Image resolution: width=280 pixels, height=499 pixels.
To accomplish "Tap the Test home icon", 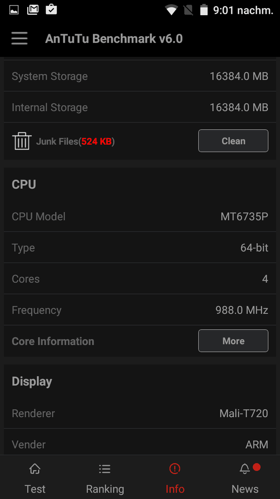I will [x=35, y=469].
